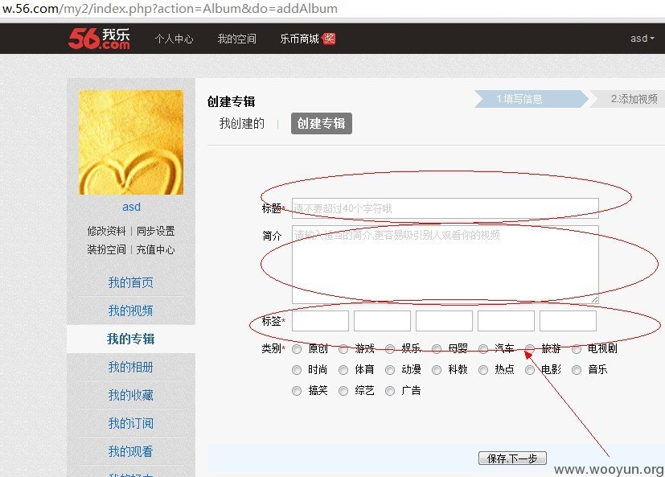Screen dimensions: 665x477
Task: Click the heart profile avatar
Action: pyautogui.click(x=131, y=142)
